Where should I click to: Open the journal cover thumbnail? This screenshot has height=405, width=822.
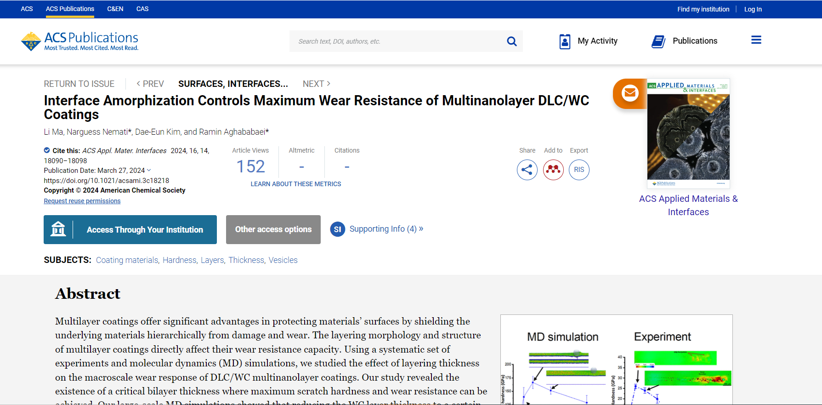pyautogui.click(x=688, y=133)
